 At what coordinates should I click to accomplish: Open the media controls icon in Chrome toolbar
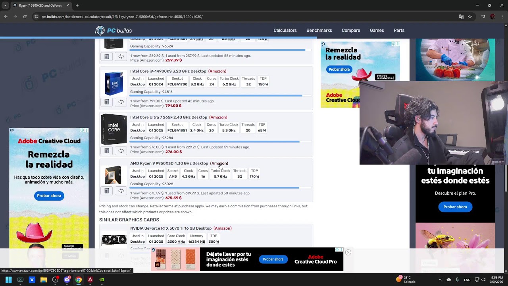click(x=483, y=17)
